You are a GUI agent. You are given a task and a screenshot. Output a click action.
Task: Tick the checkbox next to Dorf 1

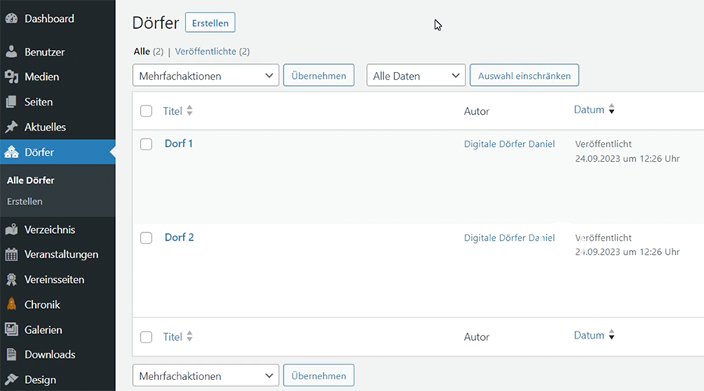(x=146, y=144)
